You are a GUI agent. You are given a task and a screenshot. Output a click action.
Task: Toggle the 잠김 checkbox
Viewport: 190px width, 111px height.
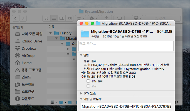tap(88, 86)
